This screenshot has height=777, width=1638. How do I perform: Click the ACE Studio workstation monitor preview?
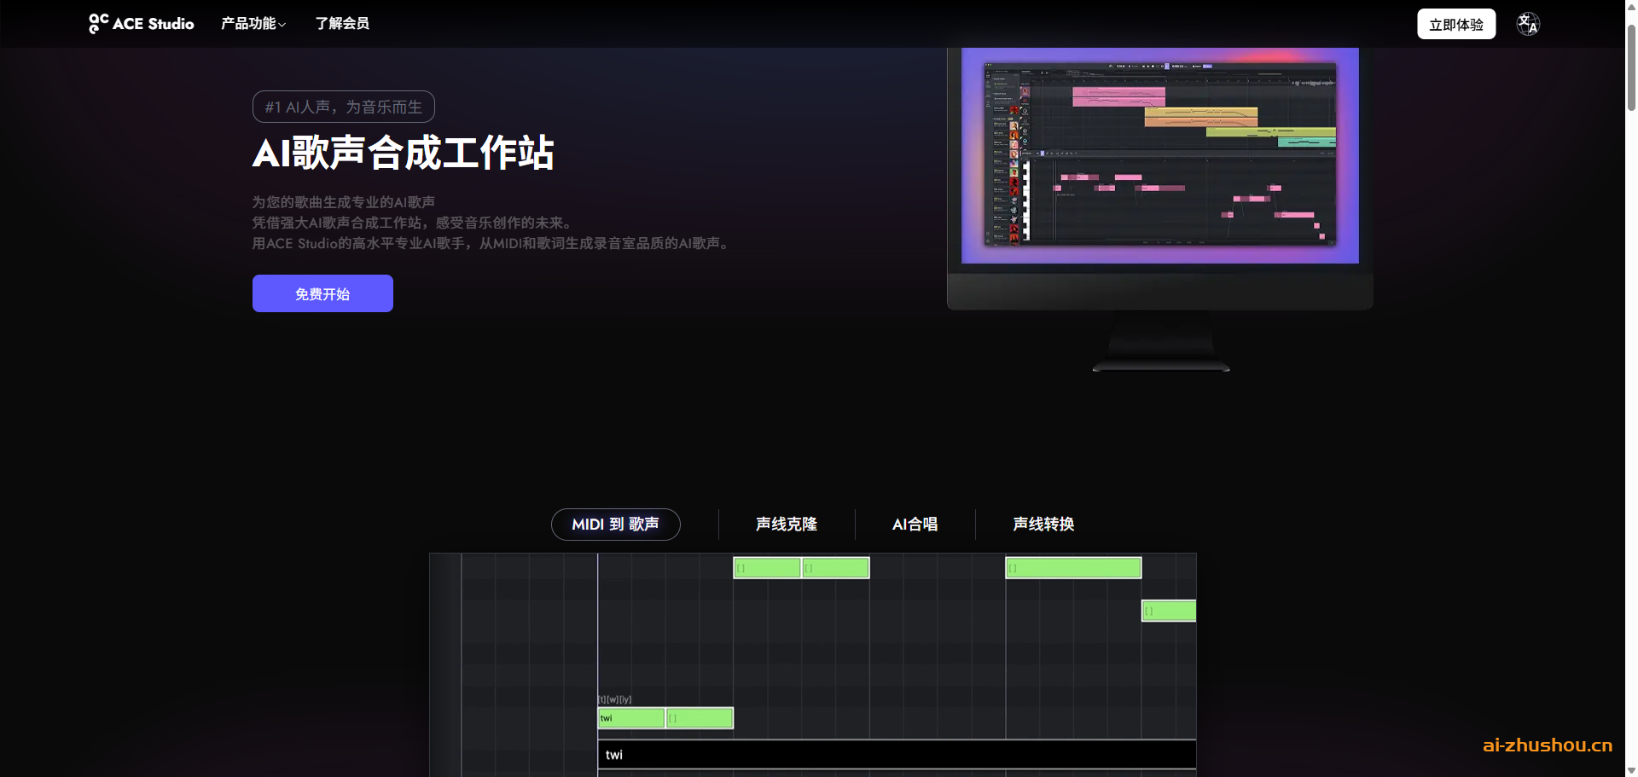click(1159, 155)
